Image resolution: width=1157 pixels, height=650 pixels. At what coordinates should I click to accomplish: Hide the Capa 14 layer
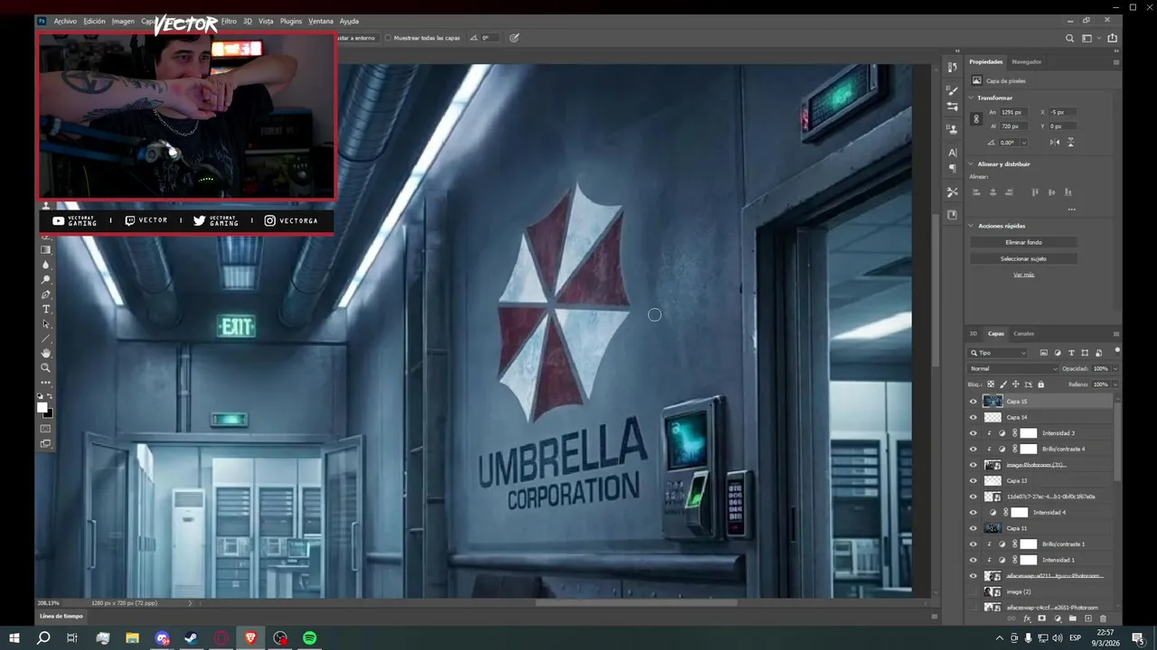tap(974, 417)
